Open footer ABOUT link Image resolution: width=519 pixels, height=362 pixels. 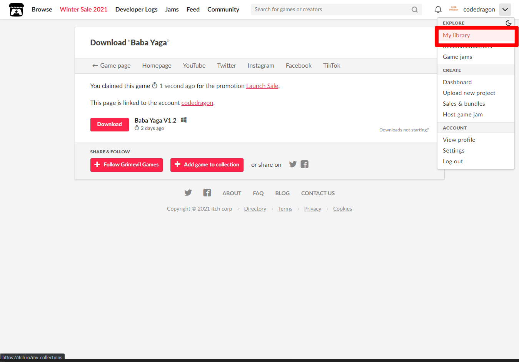click(232, 193)
